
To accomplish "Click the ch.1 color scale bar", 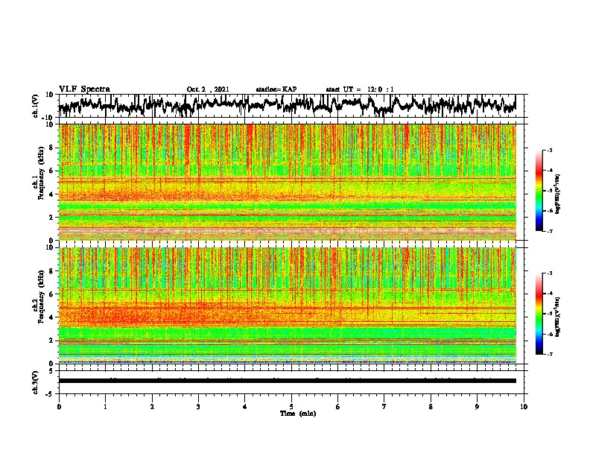I will coord(539,191).
